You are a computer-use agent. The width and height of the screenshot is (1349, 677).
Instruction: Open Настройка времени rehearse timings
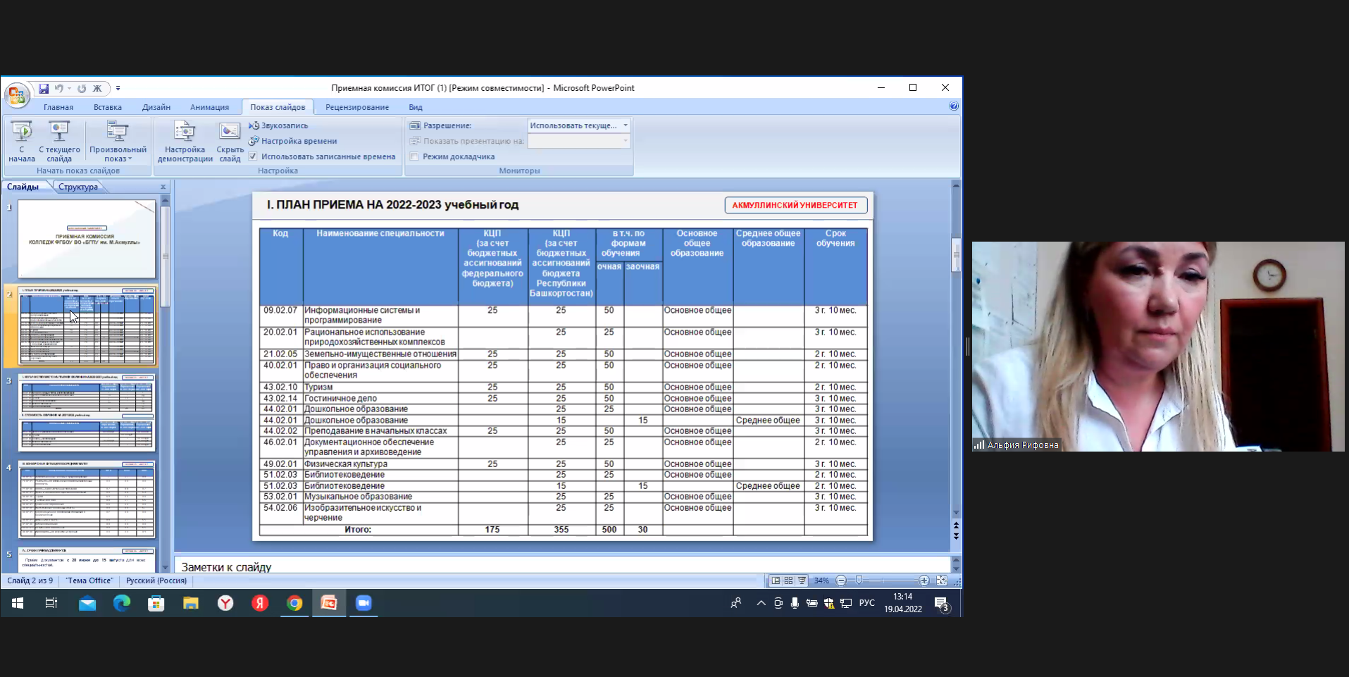[x=299, y=141]
